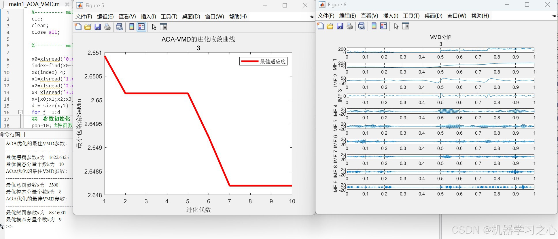558x239 pixels.
Task: Click the AOA-VMD的进化收敛曲线 plot title
Action: pyautogui.click(x=198, y=39)
